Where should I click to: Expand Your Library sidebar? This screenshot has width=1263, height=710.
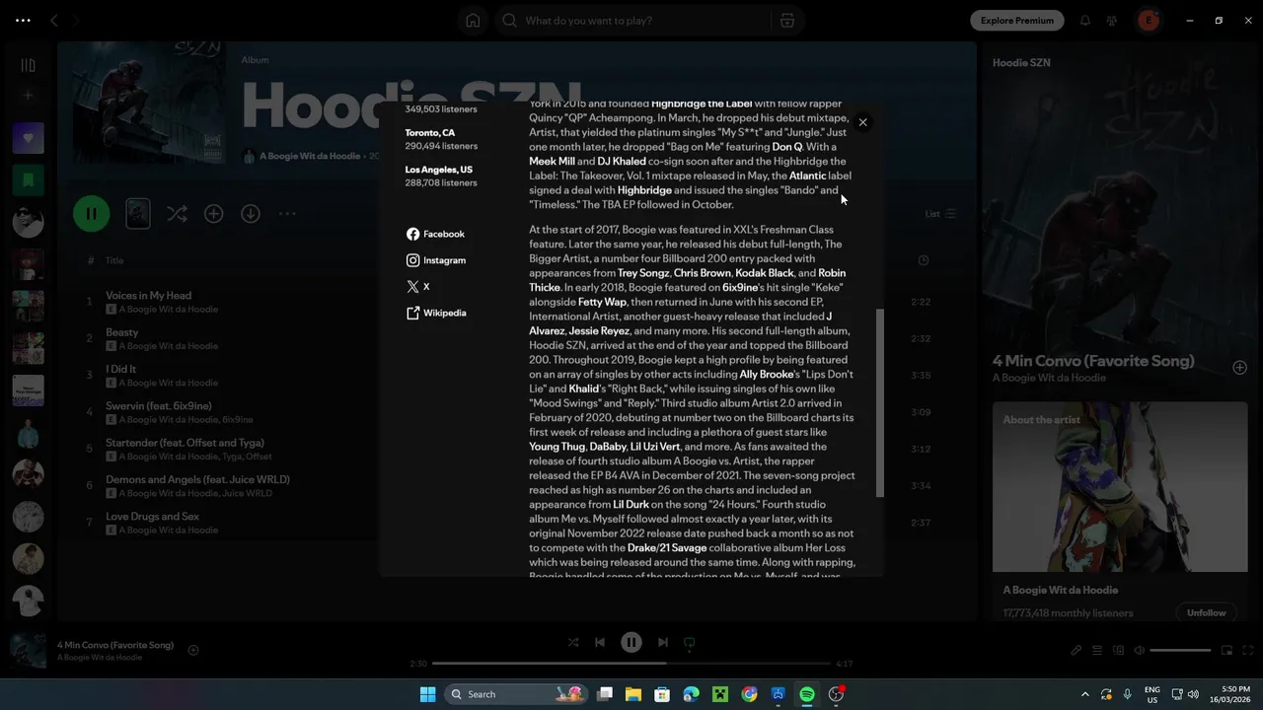[x=28, y=65]
